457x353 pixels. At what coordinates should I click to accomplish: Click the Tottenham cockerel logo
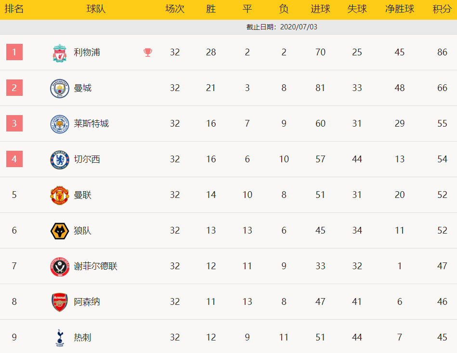60,338
